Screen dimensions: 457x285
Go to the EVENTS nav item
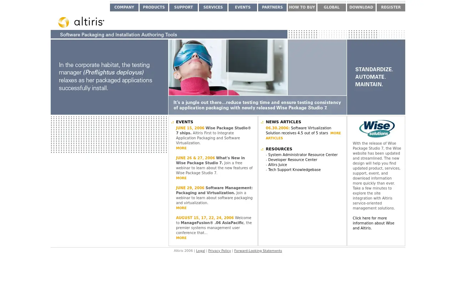pyautogui.click(x=243, y=7)
